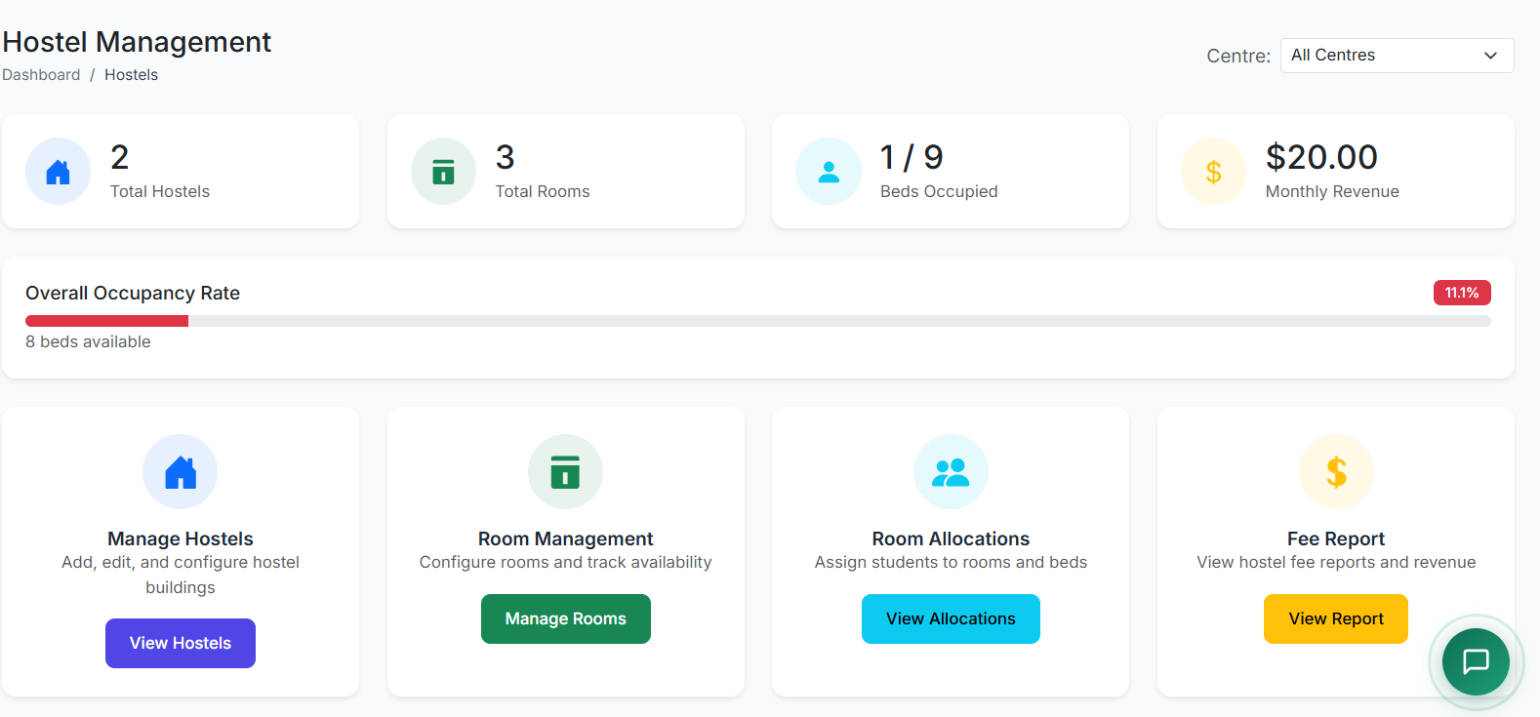
Task: Click the Manage Rooms button
Action: coord(566,618)
